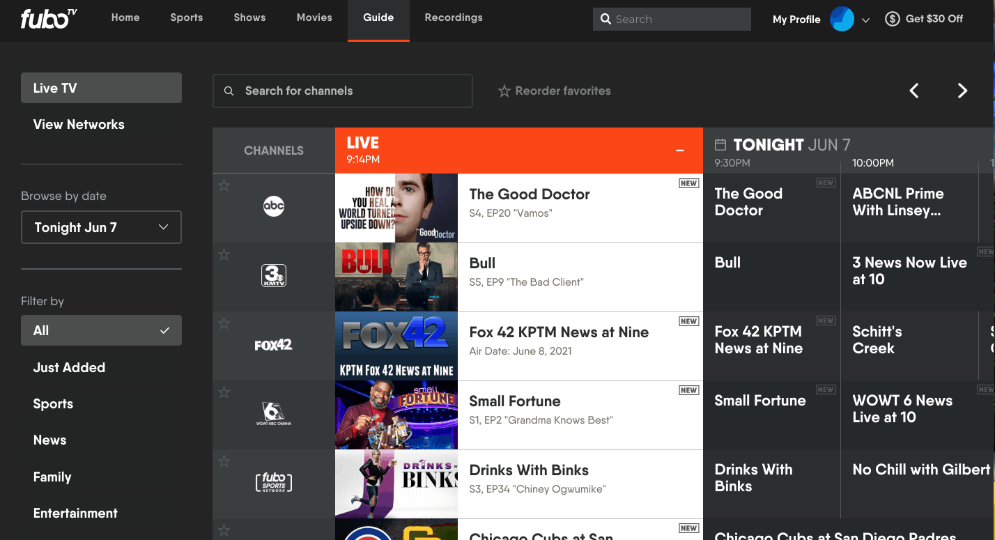This screenshot has height=540, width=995.
Task: Toggle favorite star for WOWT NBC Omaha
Action: [224, 392]
